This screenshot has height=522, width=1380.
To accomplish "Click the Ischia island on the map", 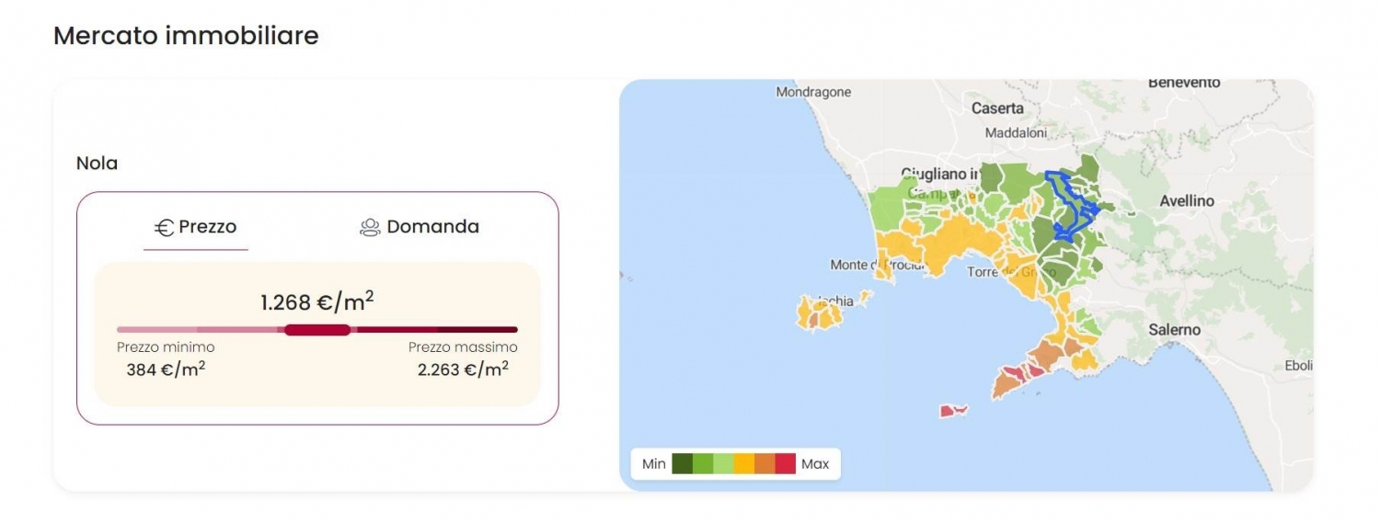I will [821, 312].
